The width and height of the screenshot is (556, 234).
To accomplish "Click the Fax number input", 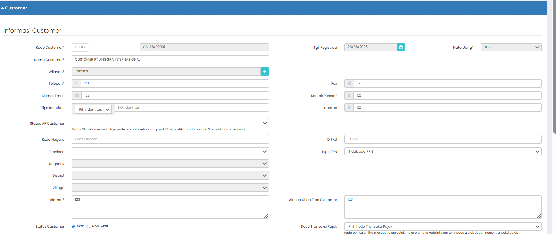I will pyautogui.click(x=448, y=83).
